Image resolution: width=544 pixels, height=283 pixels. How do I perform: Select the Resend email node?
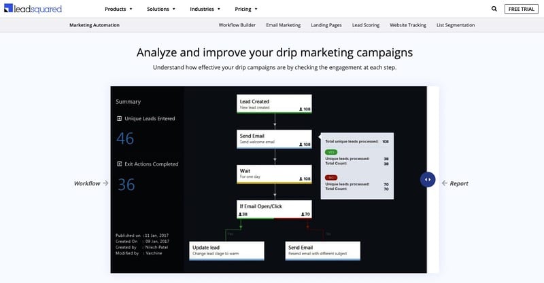[x=322, y=251]
